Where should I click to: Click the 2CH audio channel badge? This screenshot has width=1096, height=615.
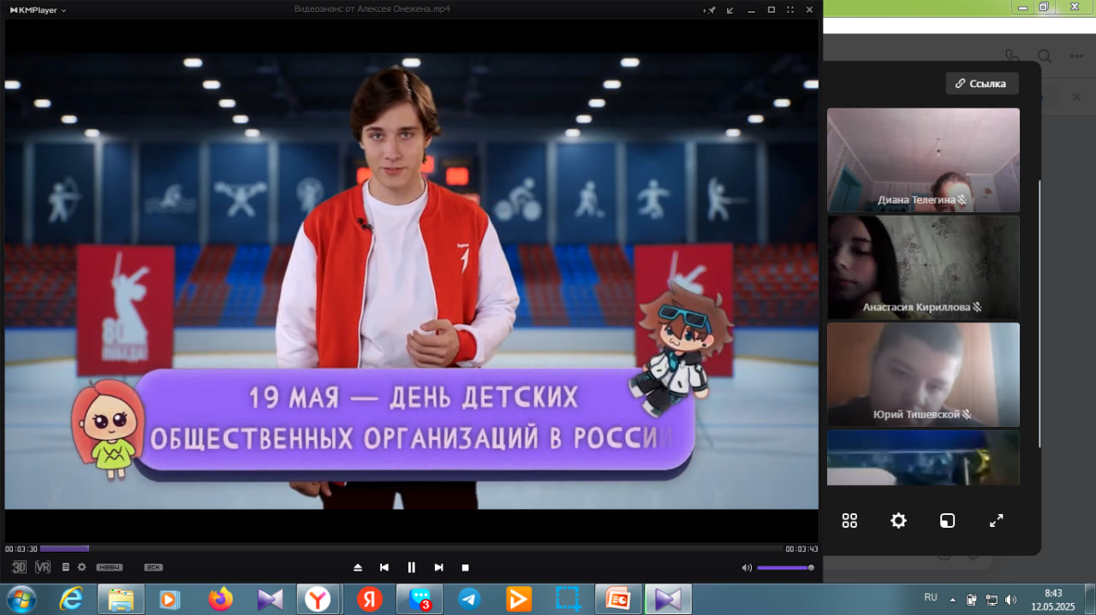click(153, 567)
